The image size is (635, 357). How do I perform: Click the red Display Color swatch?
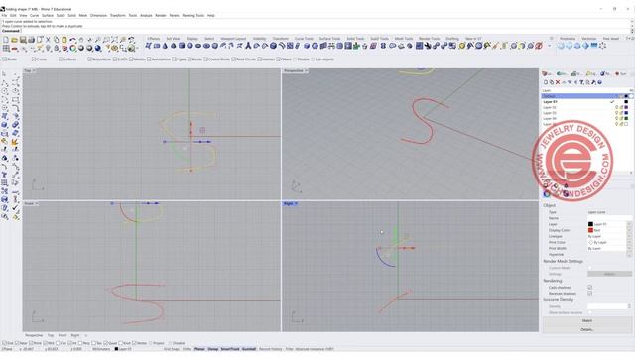(x=590, y=230)
